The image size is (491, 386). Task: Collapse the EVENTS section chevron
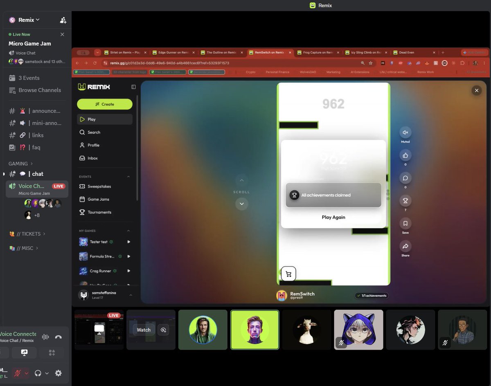point(128,177)
